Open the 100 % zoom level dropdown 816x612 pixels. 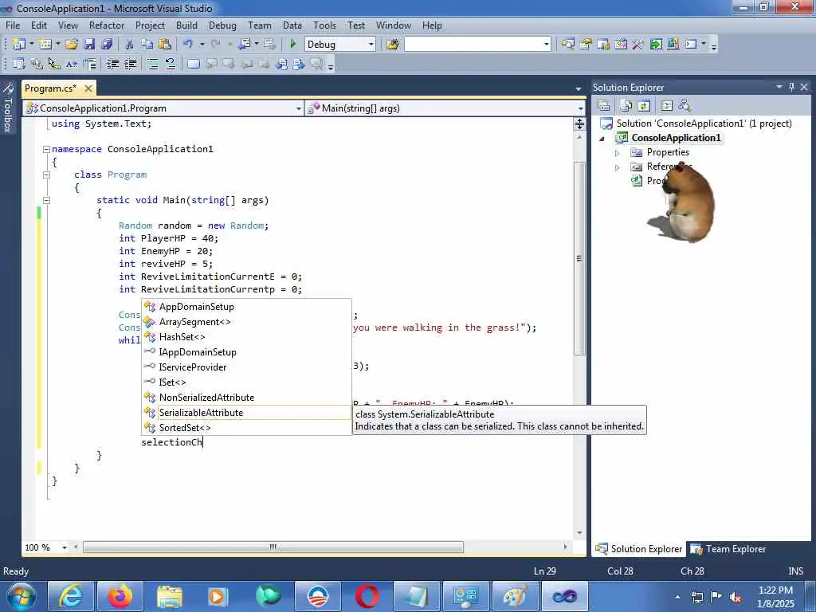click(65, 547)
